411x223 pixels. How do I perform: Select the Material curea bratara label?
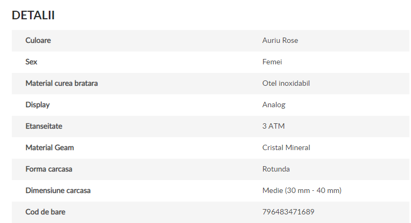click(62, 84)
